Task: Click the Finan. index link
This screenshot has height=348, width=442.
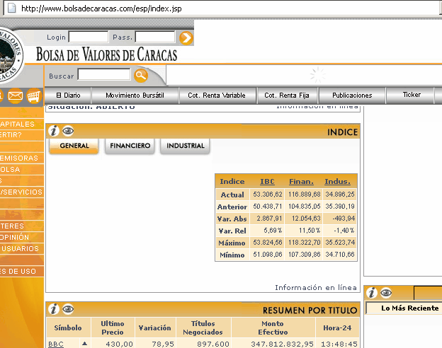Action: point(301,182)
